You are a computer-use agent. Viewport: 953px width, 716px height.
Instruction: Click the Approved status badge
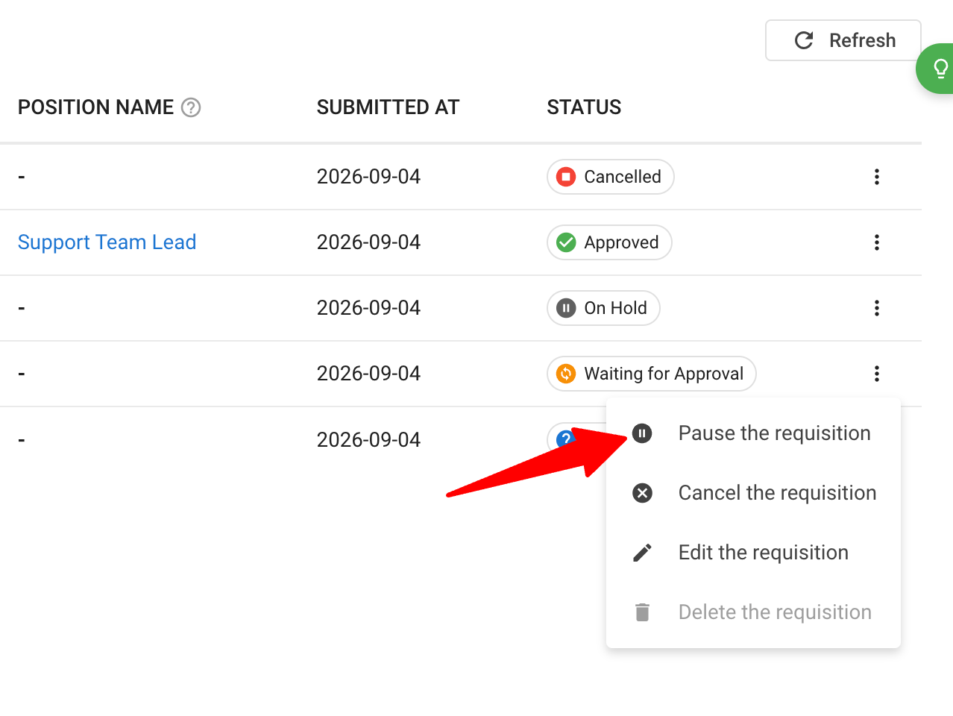click(609, 242)
